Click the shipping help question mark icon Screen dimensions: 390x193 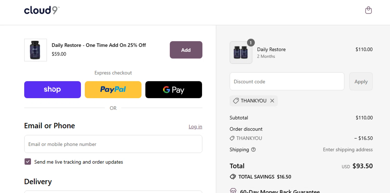(x=253, y=150)
